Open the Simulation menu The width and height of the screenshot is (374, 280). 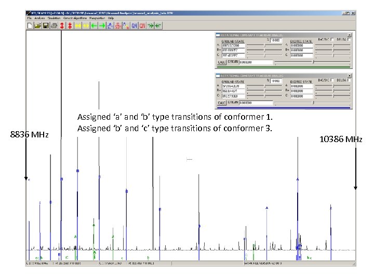tap(54, 18)
